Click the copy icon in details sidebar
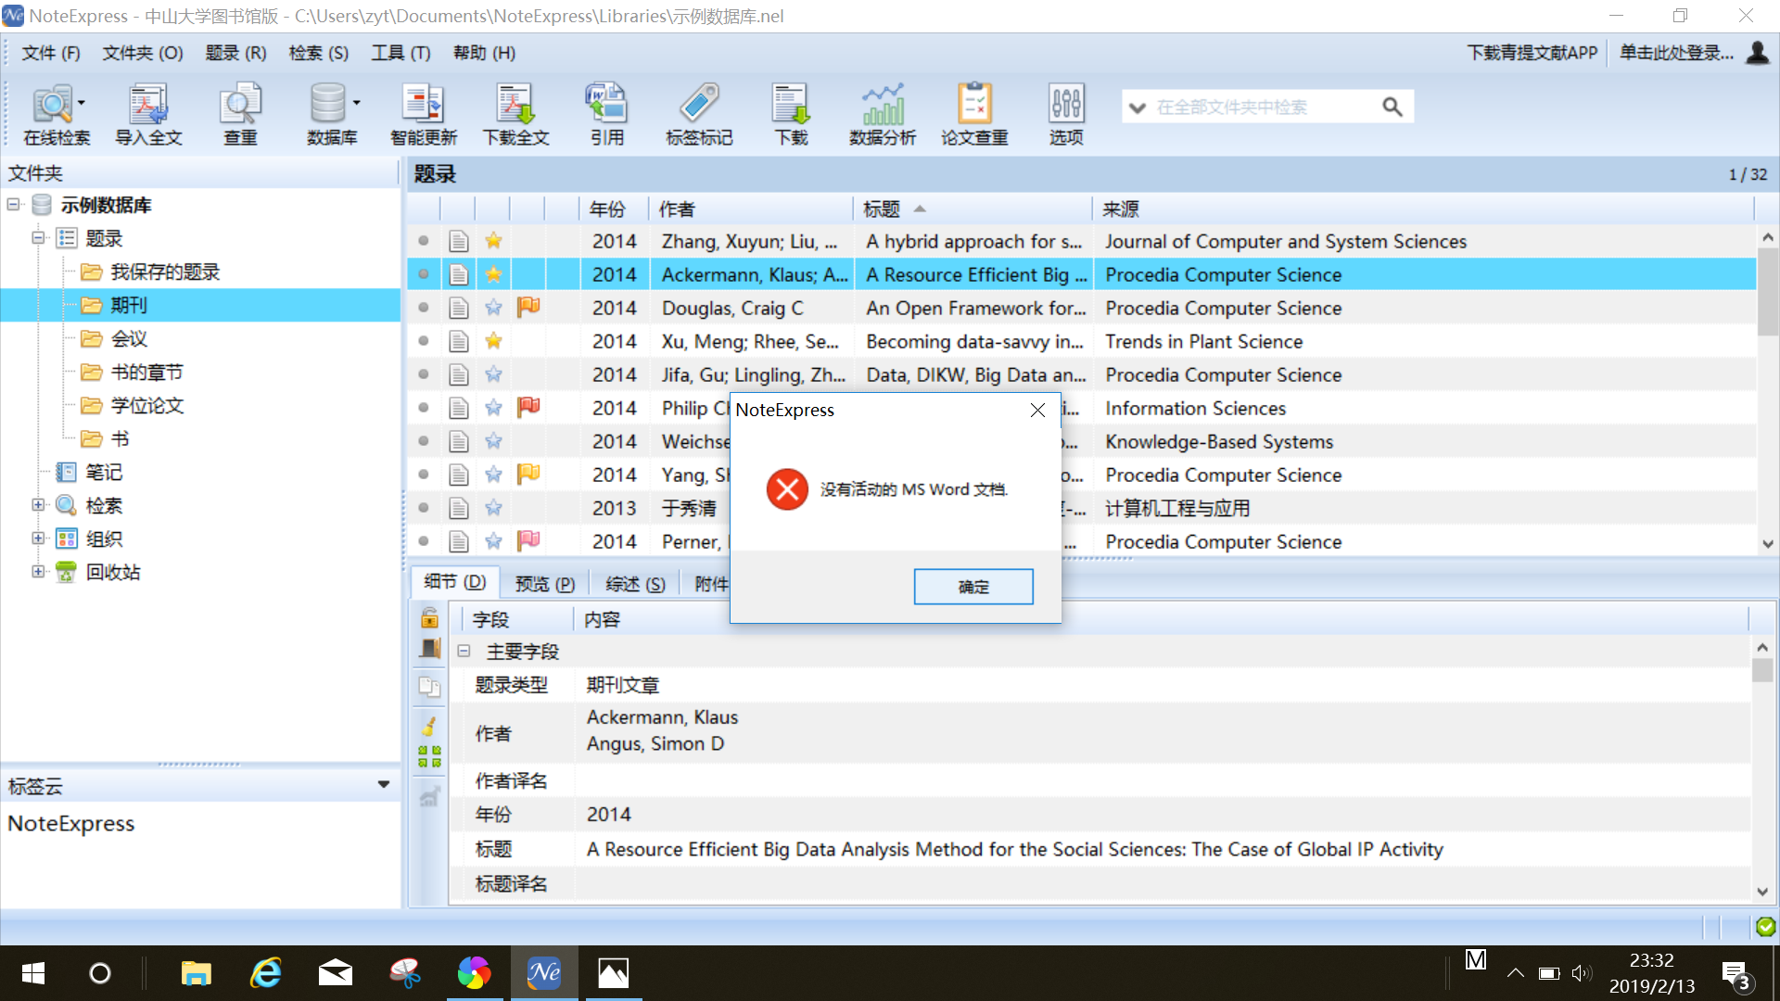This screenshot has height=1001, width=1780. [x=429, y=687]
